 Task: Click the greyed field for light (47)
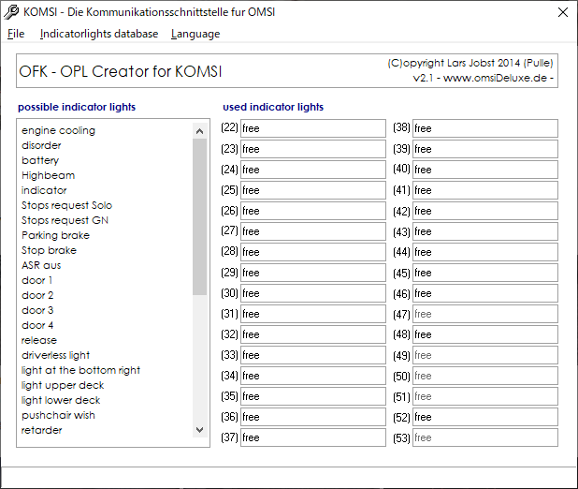485,314
